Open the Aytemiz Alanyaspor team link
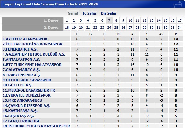The height and width of the screenshot is (128, 185). point(25,39)
